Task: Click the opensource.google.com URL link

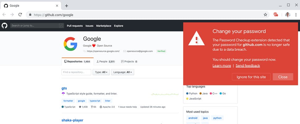Action: point(103,51)
